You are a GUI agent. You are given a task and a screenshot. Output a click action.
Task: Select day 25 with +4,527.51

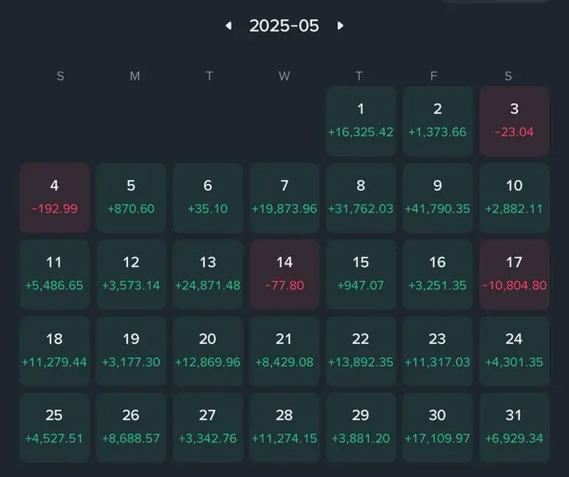[x=54, y=428]
